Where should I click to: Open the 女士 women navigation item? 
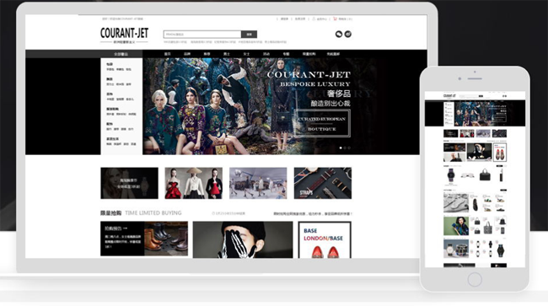click(246, 54)
